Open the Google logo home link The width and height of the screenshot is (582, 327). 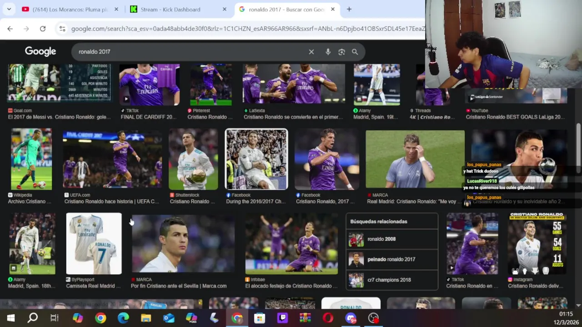pos(40,51)
